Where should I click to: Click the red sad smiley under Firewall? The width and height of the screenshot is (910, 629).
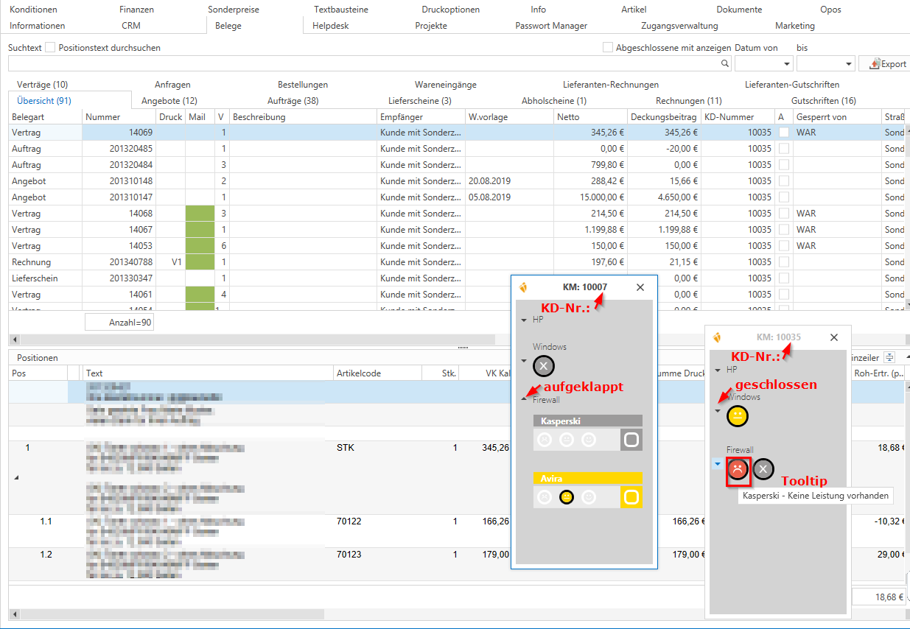click(x=738, y=469)
